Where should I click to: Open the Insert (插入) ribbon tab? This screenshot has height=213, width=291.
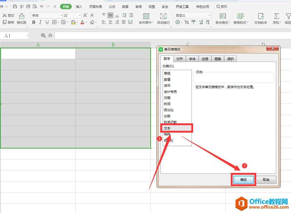point(79,7)
